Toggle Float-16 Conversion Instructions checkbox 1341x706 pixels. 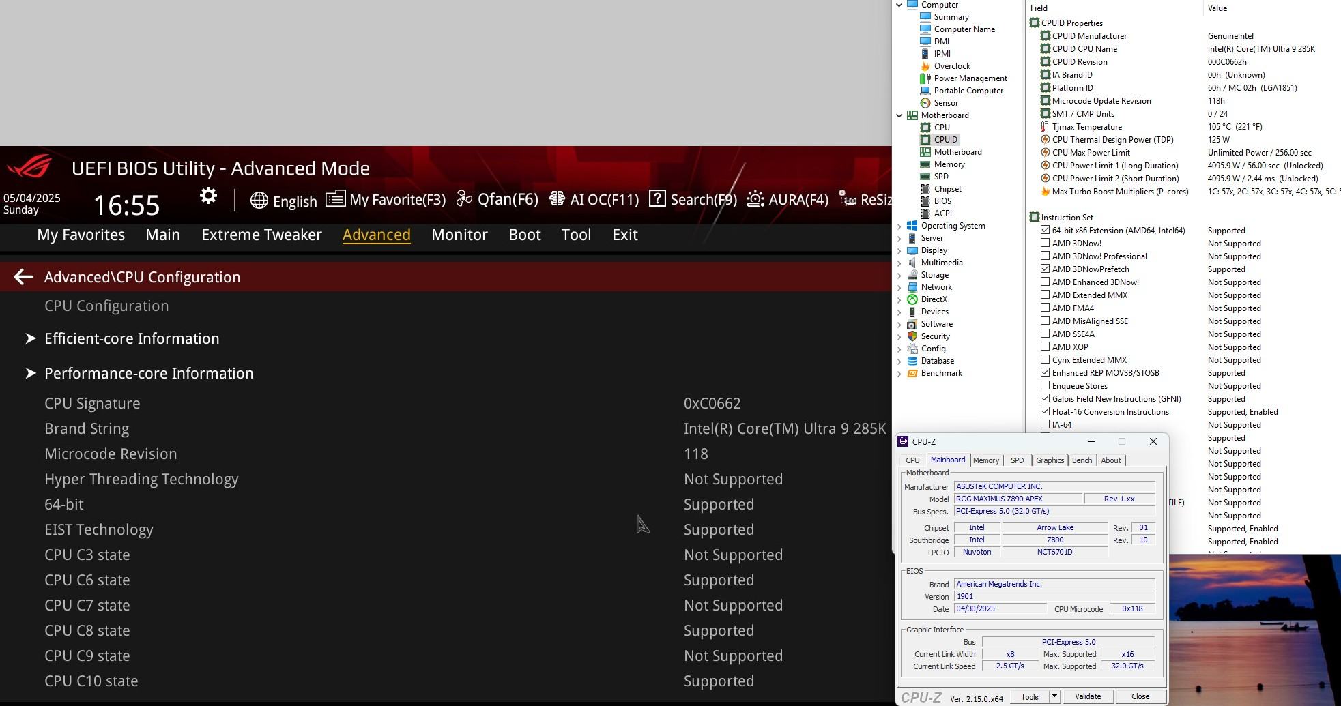point(1045,412)
